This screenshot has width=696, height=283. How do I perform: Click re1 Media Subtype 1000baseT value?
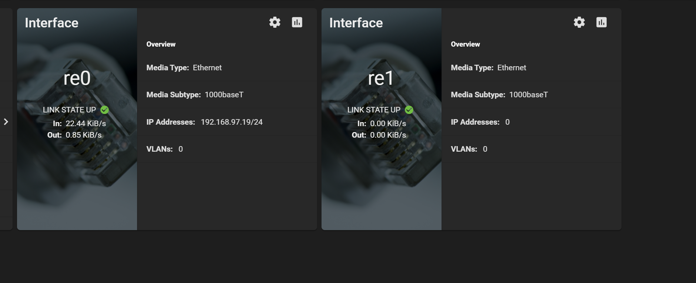(x=529, y=95)
